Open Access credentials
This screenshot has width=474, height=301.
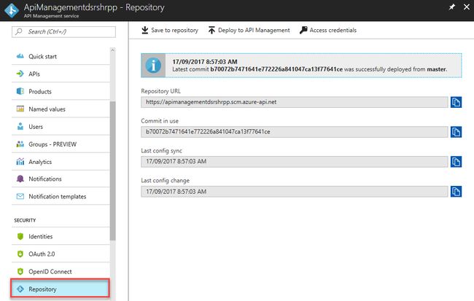point(328,30)
